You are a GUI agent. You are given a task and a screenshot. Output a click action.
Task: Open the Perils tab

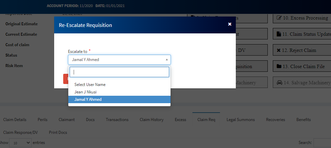click(x=42, y=120)
